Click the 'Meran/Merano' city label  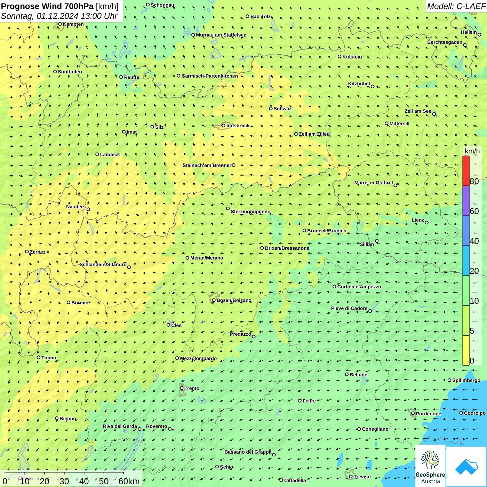207,258
